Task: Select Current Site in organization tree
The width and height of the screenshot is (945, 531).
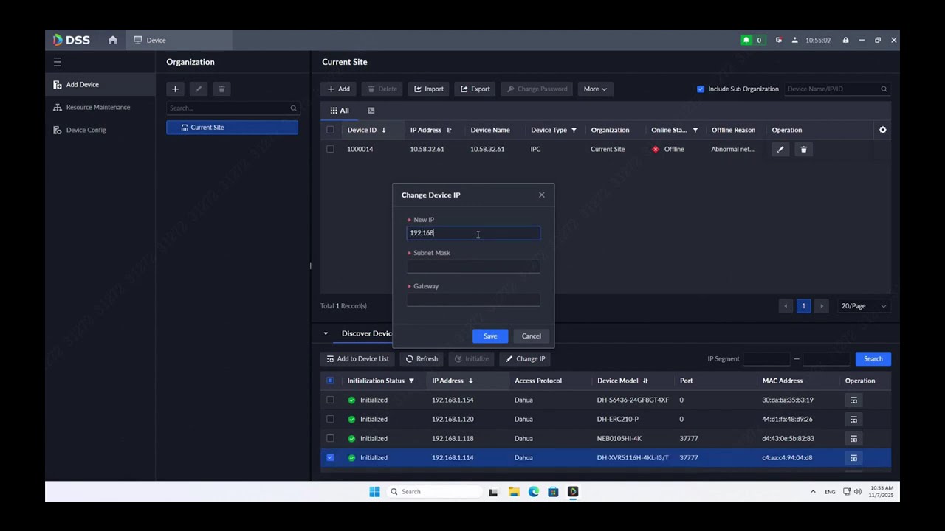Action: click(232, 128)
